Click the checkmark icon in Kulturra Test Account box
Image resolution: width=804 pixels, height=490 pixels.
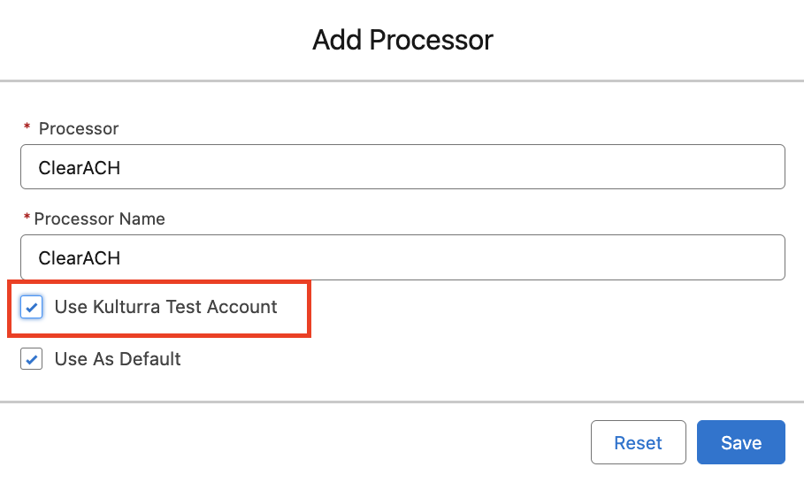pyautogui.click(x=32, y=308)
